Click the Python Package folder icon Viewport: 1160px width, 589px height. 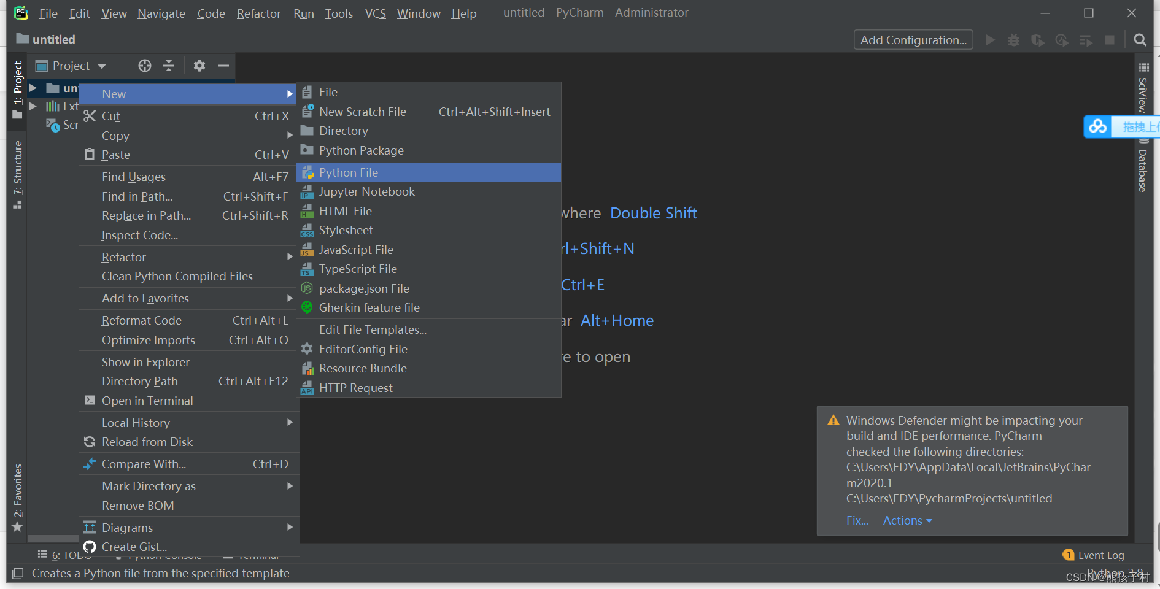pyautogui.click(x=307, y=150)
